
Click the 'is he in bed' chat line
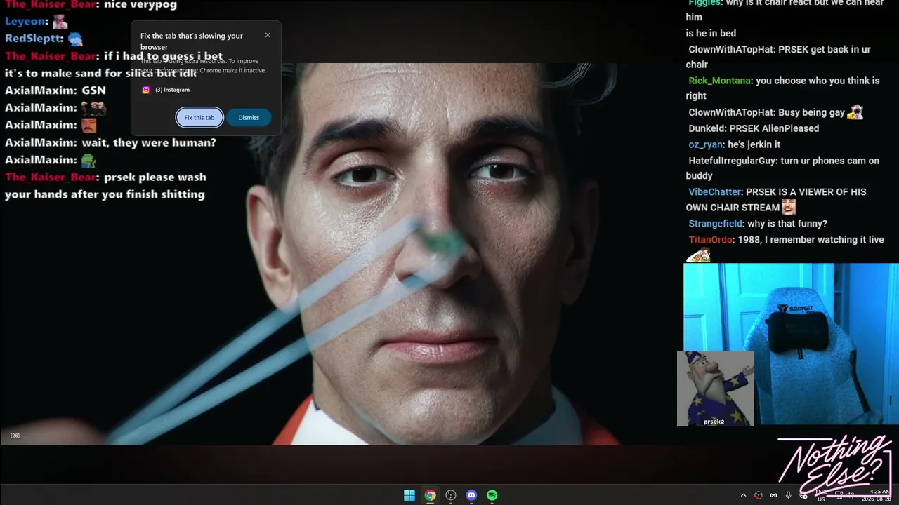pyautogui.click(x=711, y=33)
